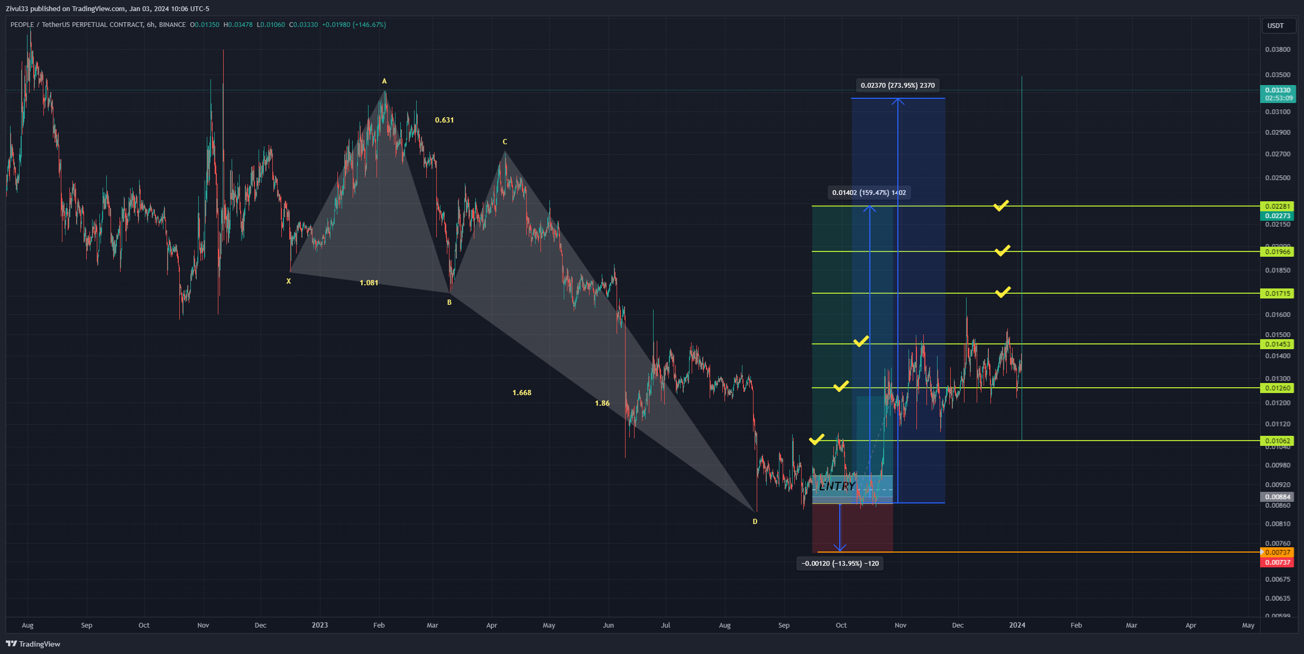The image size is (1304, 654).
Task: Select harmonic pattern point X
Action: (x=289, y=281)
